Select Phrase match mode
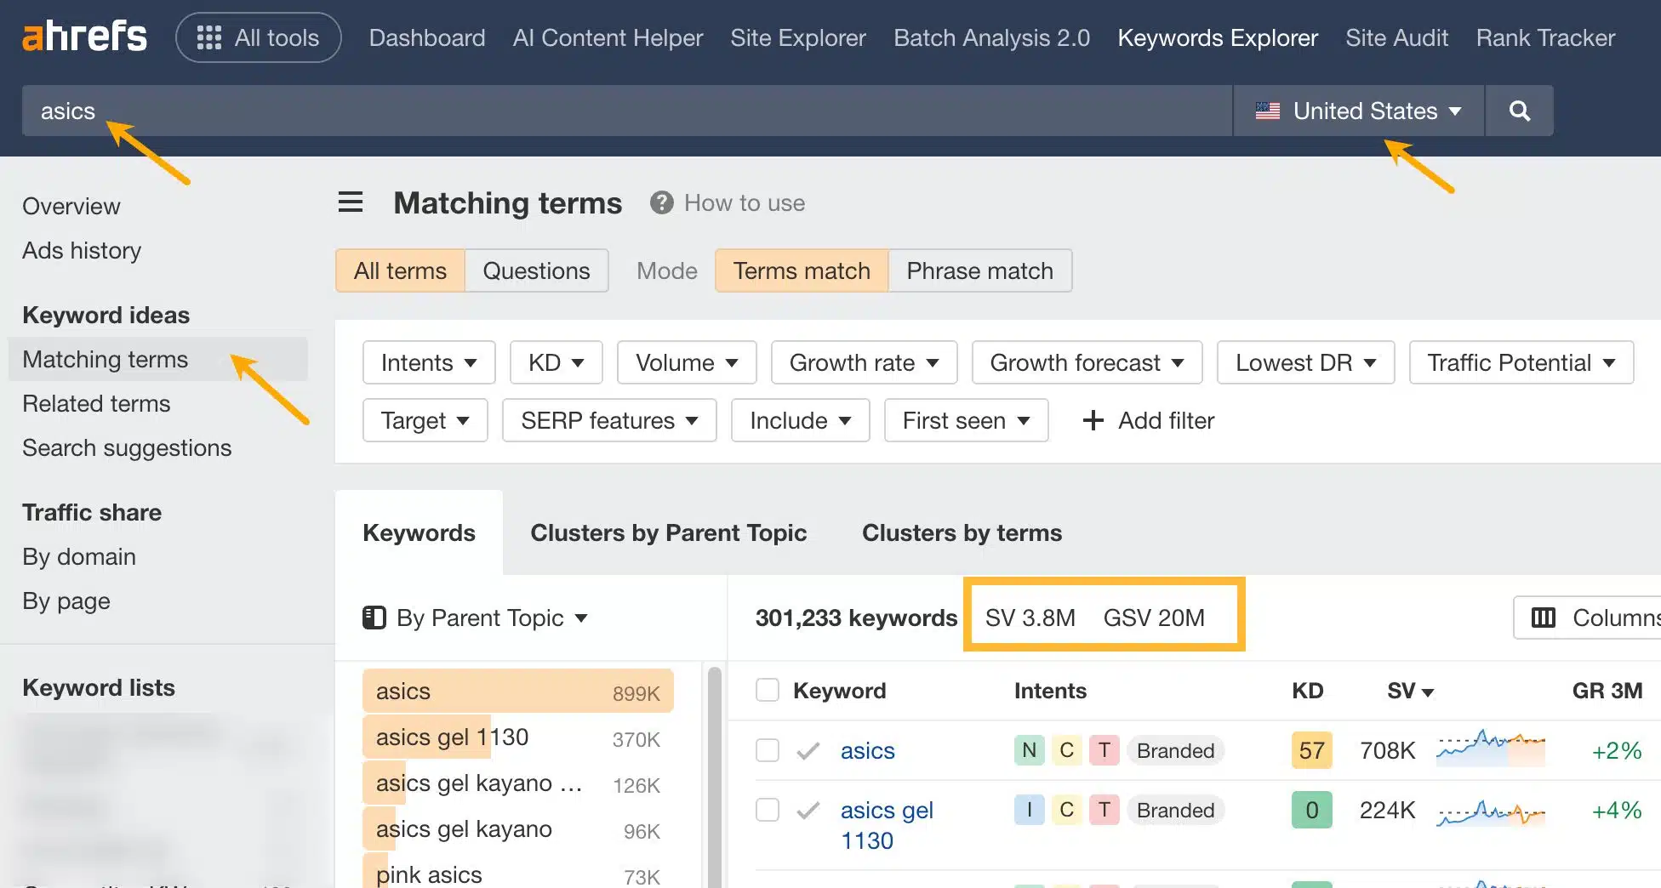 pos(979,270)
